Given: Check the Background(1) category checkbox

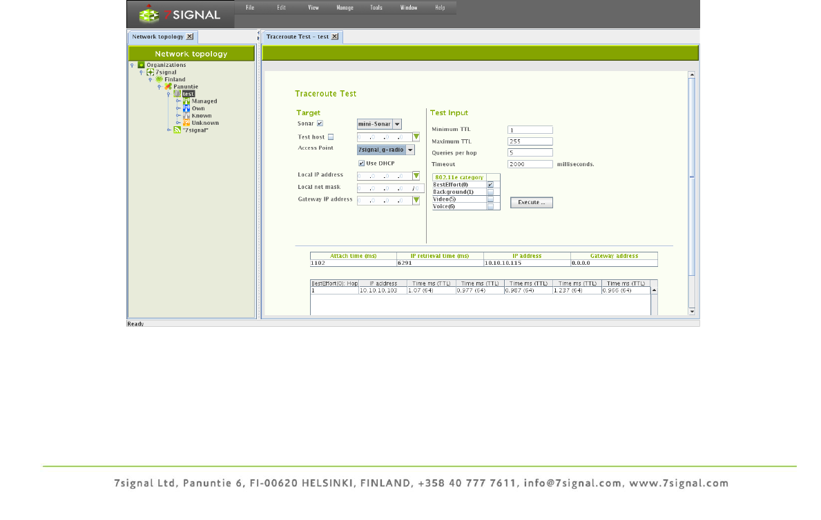Looking at the screenshot, I should click(491, 192).
